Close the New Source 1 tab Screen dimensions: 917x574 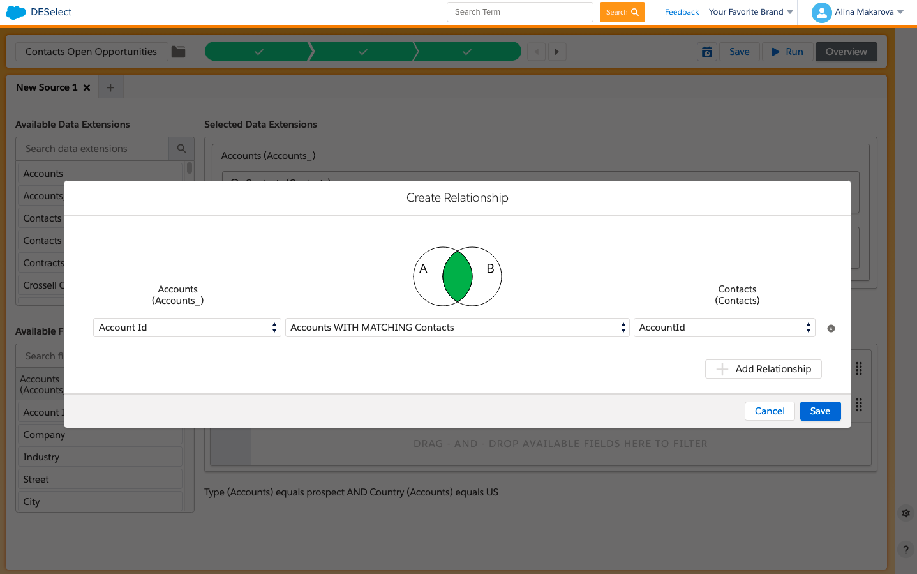[x=87, y=87]
